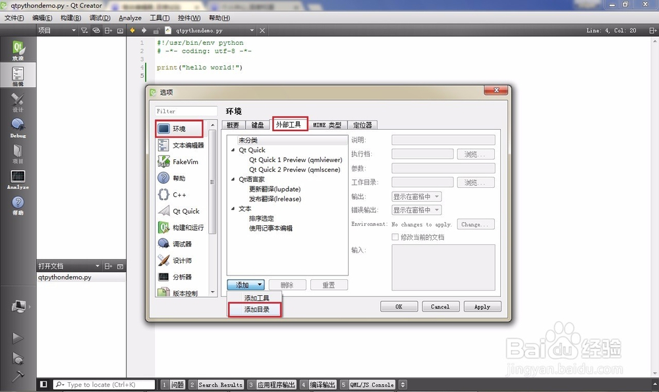Select Text Editor category in options list
The image size is (659, 392).
(181, 145)
